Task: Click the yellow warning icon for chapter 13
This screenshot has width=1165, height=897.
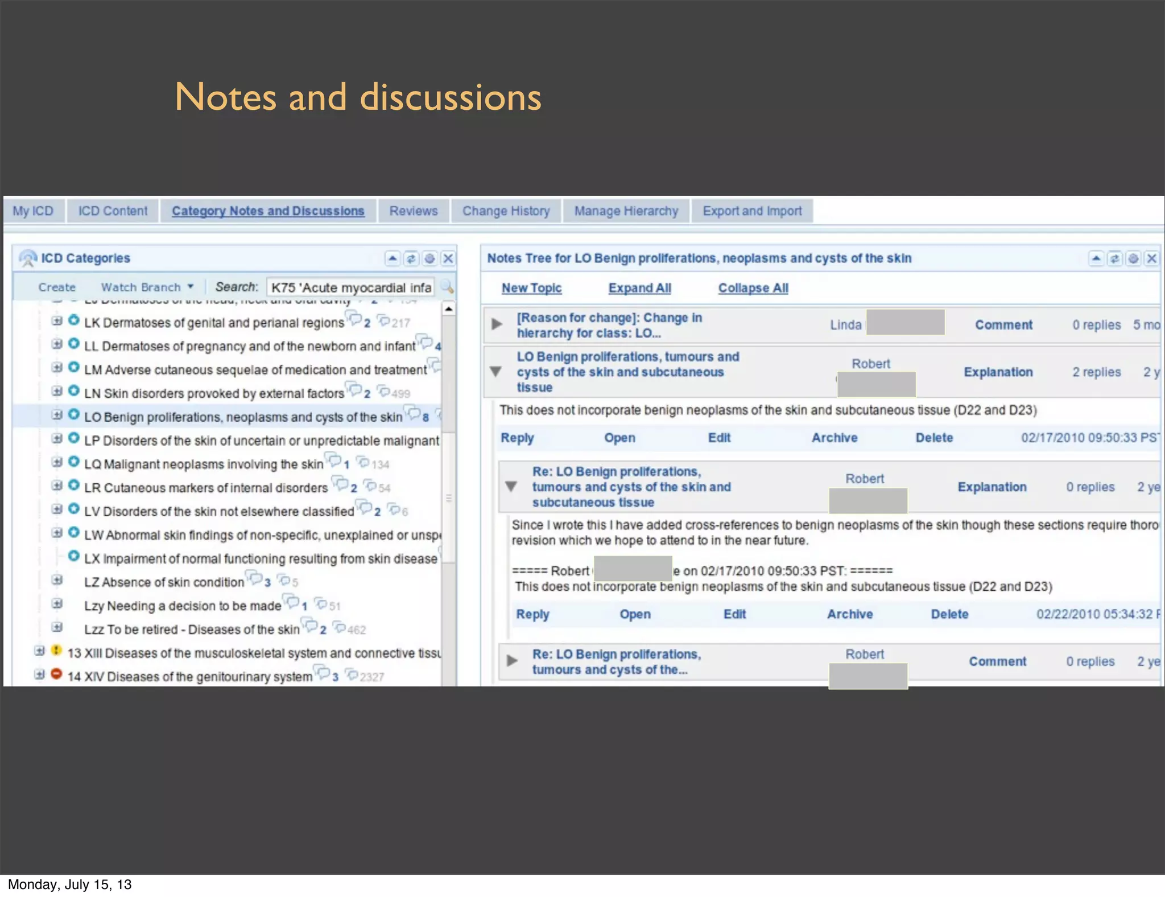Action: click(56, 650)
